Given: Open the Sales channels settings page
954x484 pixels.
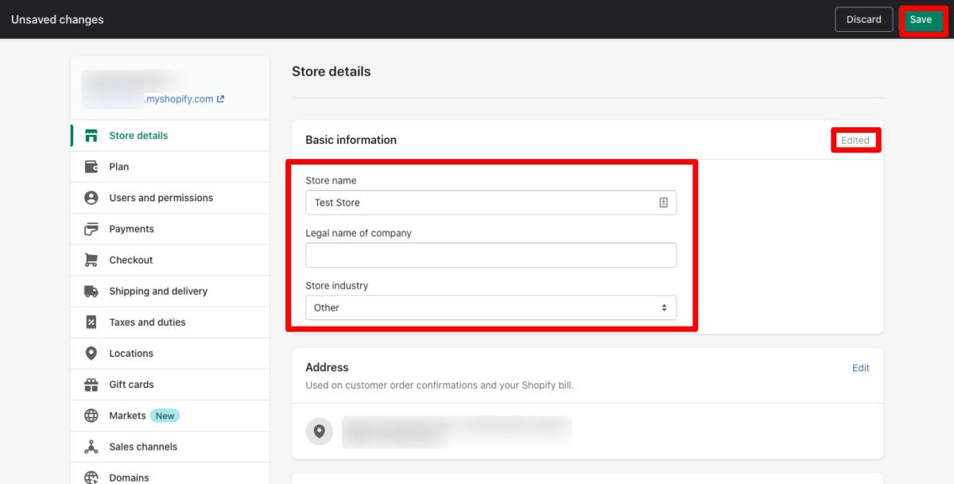Looking at the screenshot, I should [143, 447].
